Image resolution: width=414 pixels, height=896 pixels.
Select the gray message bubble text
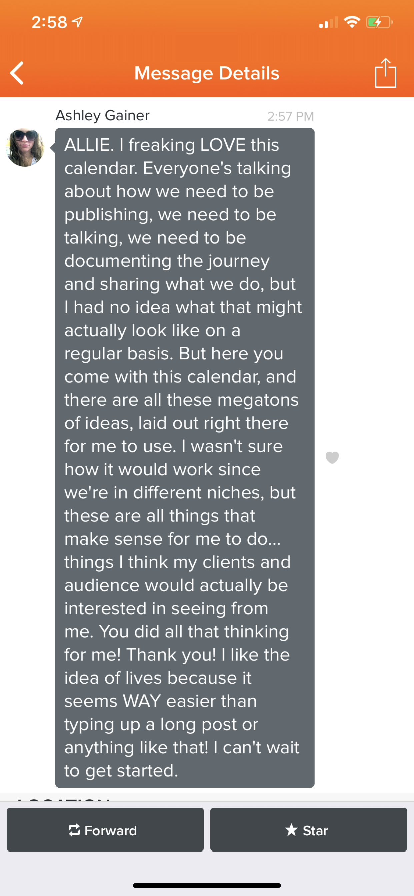184,457
